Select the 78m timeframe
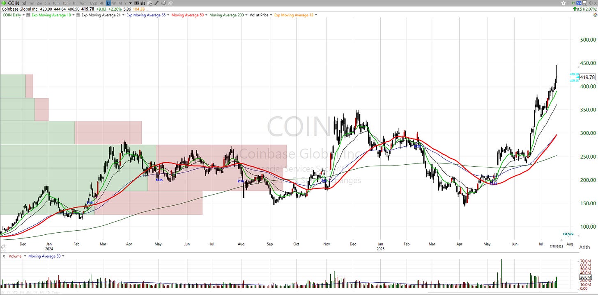The width and height of the screenshot is (598, 295). coord(83,3)
